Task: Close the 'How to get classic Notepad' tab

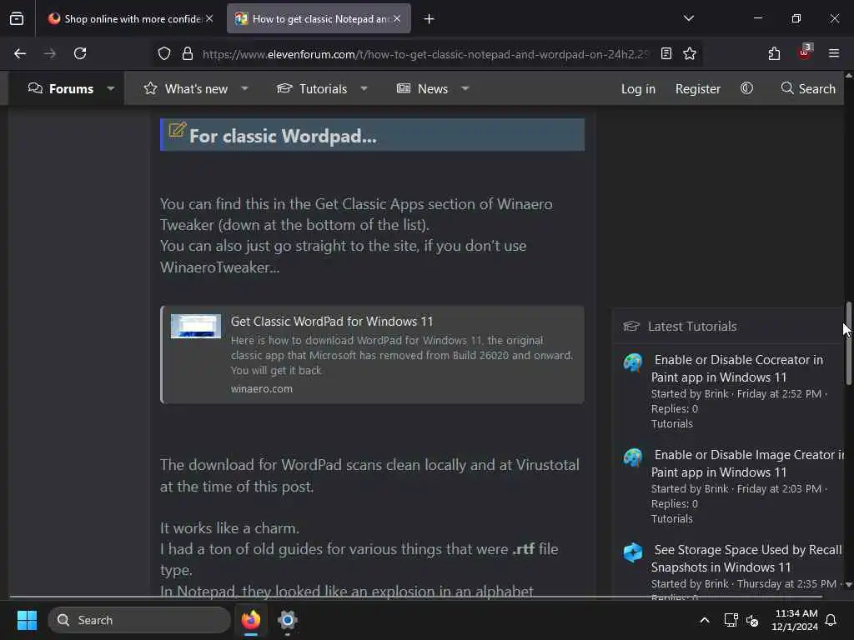Action: tap(397, 18)
